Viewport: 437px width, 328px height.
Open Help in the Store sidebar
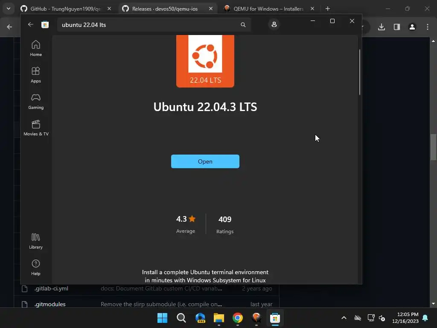(36, 268)
